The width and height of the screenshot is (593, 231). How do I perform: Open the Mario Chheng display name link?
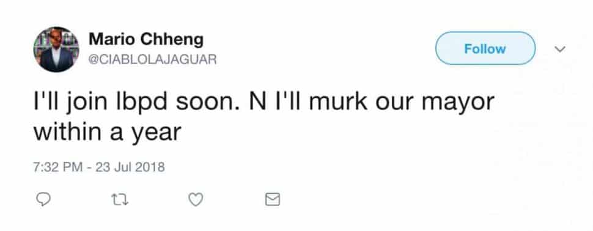(x=146, y=39)
